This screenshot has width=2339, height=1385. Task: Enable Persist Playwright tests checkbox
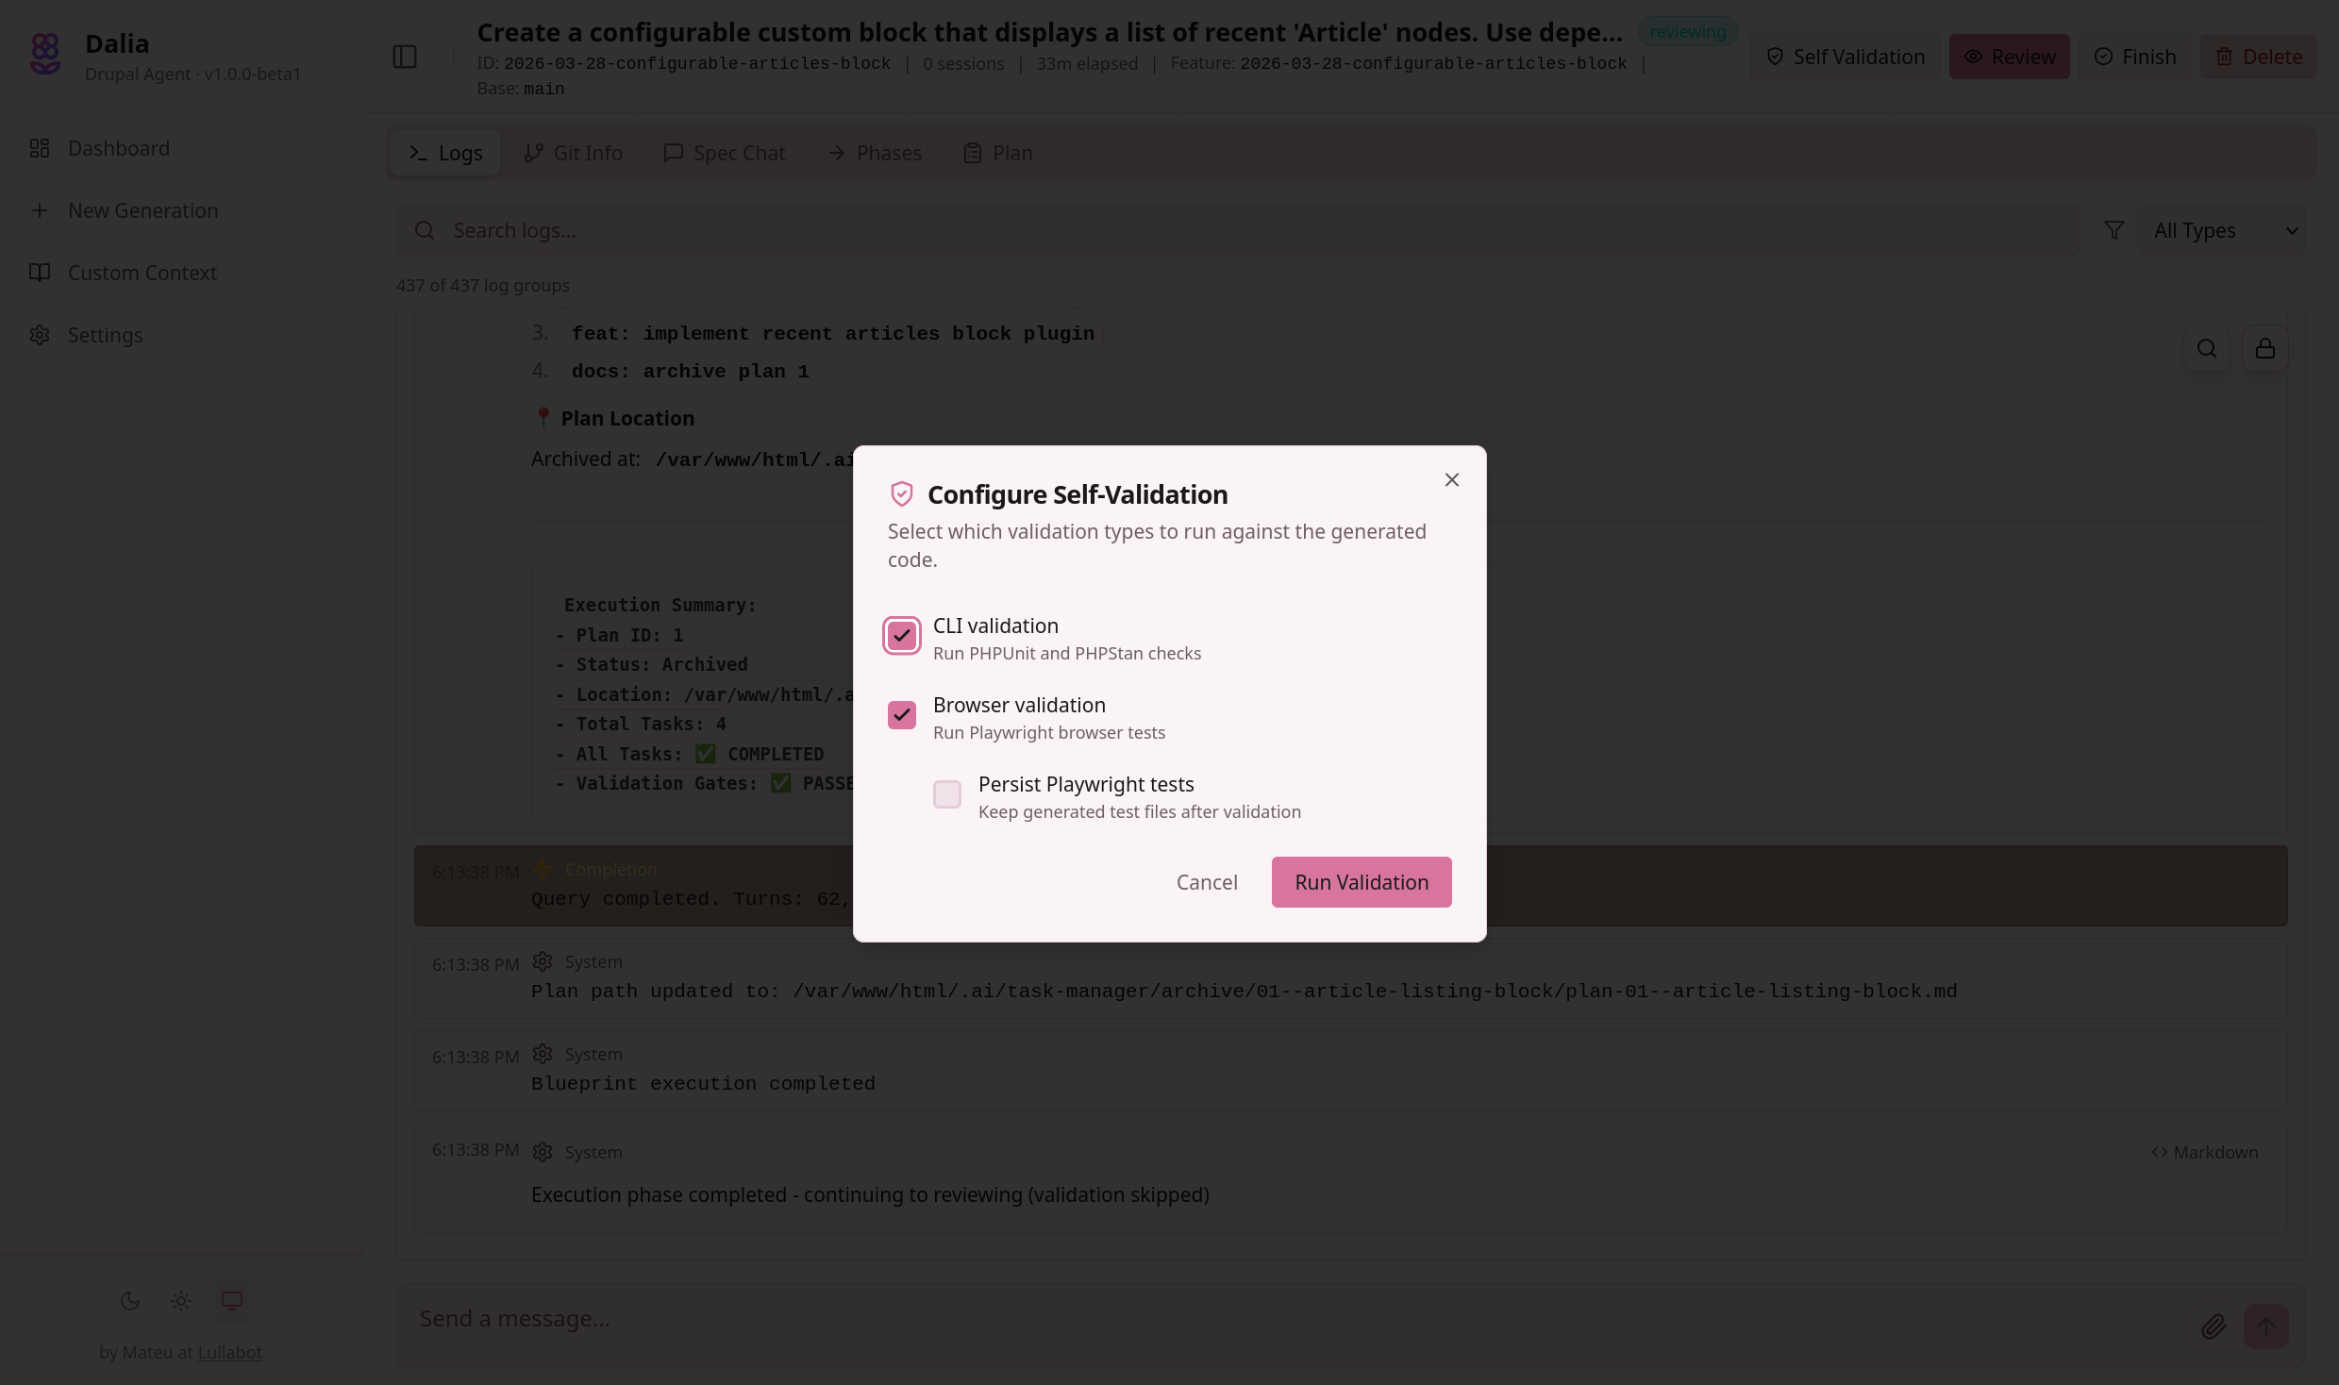click(x=947, y=794)
